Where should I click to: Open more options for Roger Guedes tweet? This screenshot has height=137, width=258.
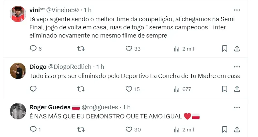pos(237,107)
